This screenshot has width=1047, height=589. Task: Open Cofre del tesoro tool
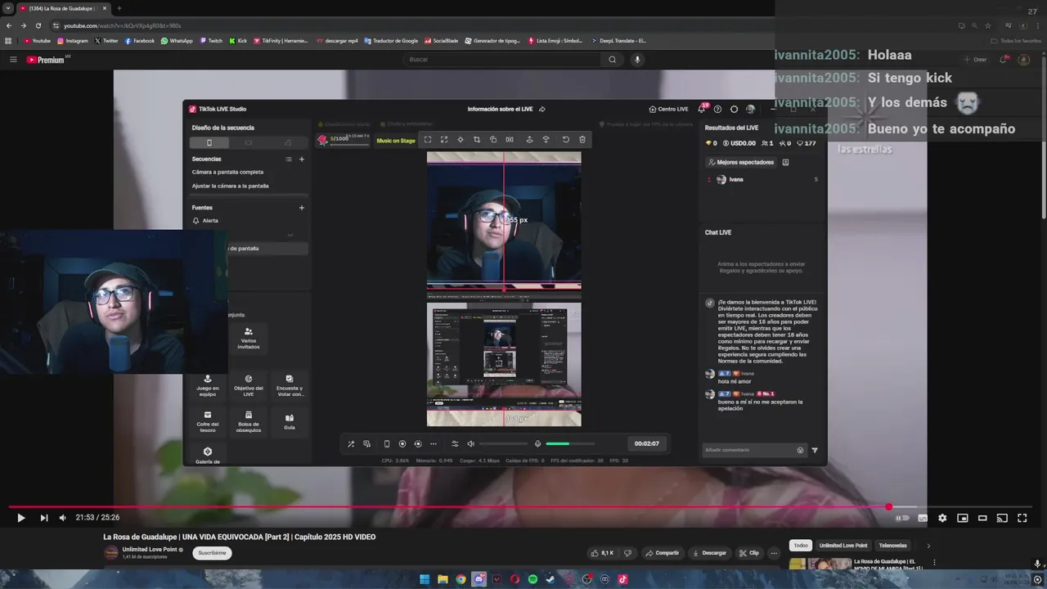[208, 421]
